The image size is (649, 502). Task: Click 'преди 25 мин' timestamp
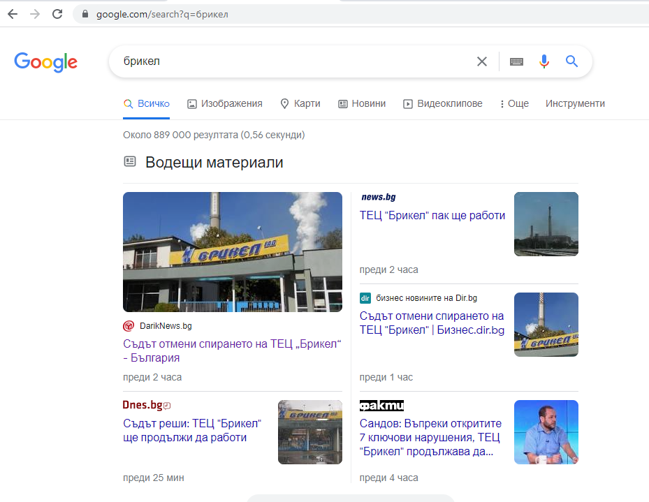tap(154, 478)
